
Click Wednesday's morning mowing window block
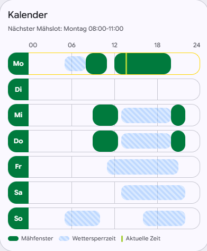(105, 115)
